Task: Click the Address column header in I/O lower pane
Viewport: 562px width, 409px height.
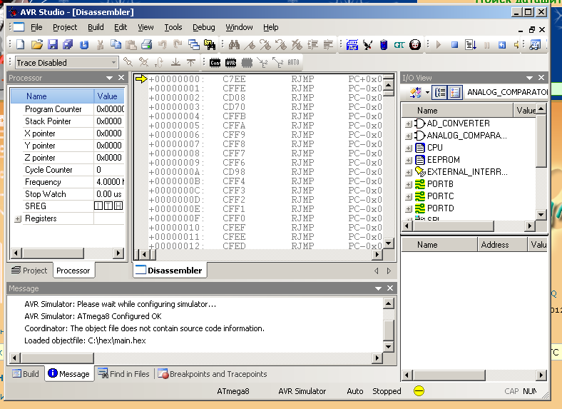Action: (502, 245)
